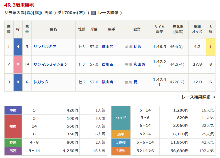Open jockey 古川吉 profile

click(107, 64)
